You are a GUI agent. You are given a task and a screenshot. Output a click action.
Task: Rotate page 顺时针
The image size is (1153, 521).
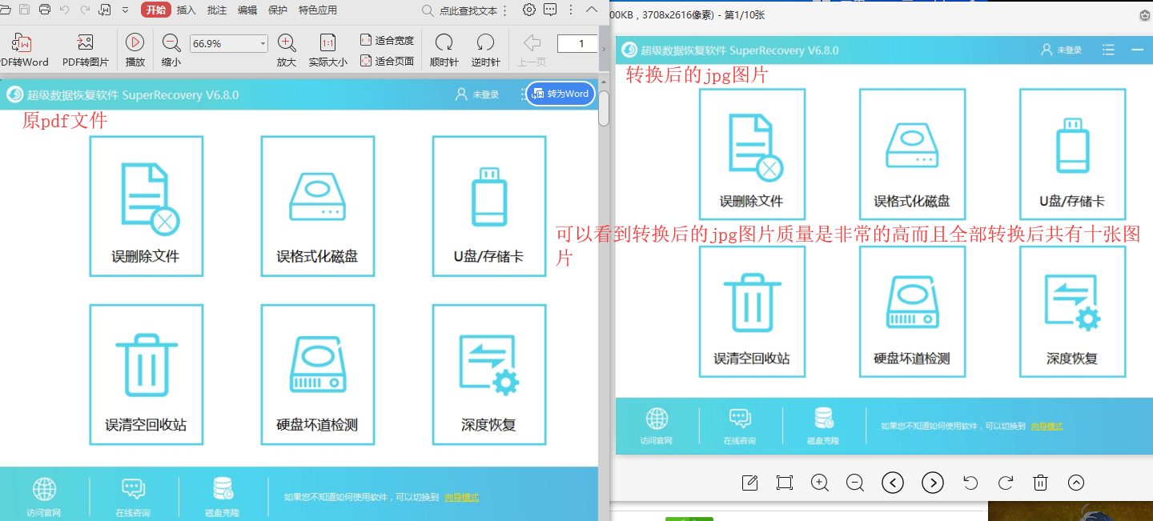(444, 50)
